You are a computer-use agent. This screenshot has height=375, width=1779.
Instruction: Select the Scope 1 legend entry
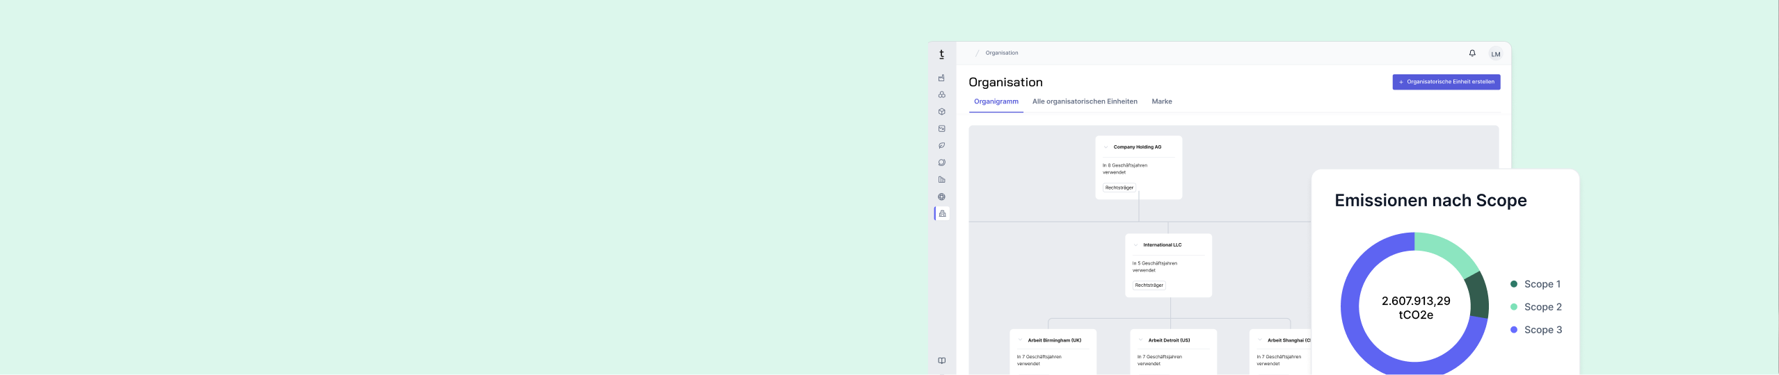click(x=1535, y=284)
